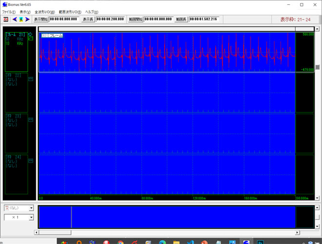Open the Photos icon in the taskbar

tap(232, 243)
